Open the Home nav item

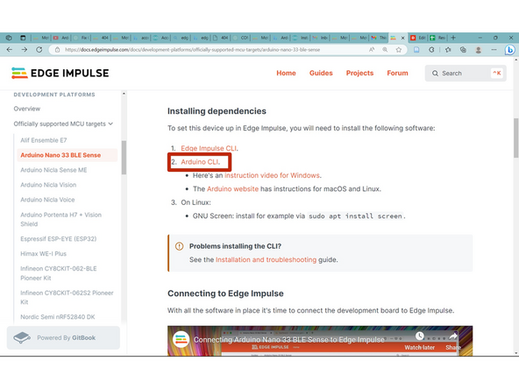pyautogui.click(x=286, y=73)
